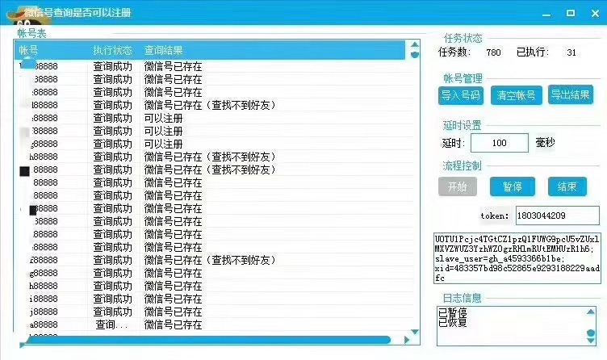Click the cookie text box with slave_user
The height and width of the screenshot is (360, 607).
click(517, 258)
